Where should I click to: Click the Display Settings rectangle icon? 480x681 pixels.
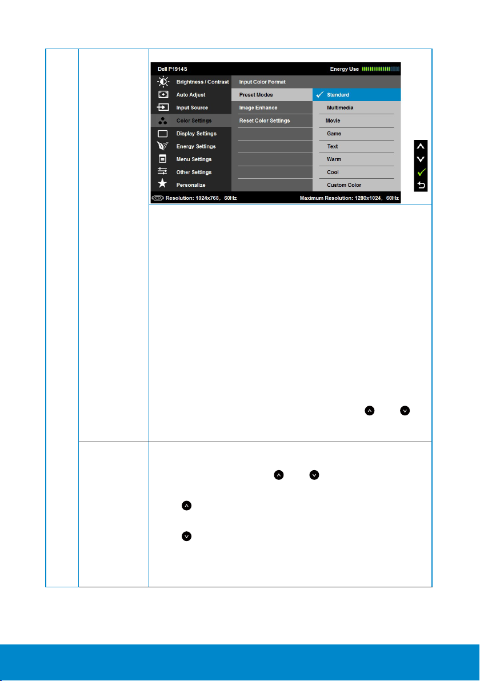click(x=163, y=134)
